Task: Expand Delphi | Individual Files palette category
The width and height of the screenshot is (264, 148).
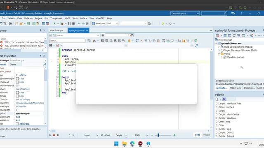Action: (x=217, y=104)
